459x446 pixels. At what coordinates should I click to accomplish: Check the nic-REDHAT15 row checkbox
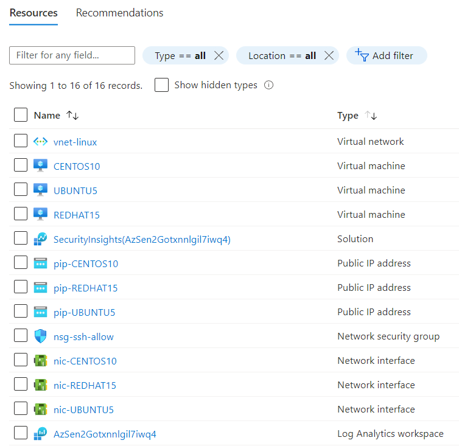tap(21, 384)
